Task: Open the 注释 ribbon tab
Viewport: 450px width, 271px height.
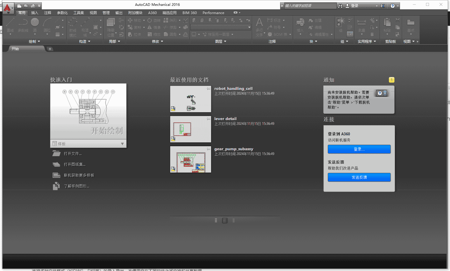Action: pos(47,13)
